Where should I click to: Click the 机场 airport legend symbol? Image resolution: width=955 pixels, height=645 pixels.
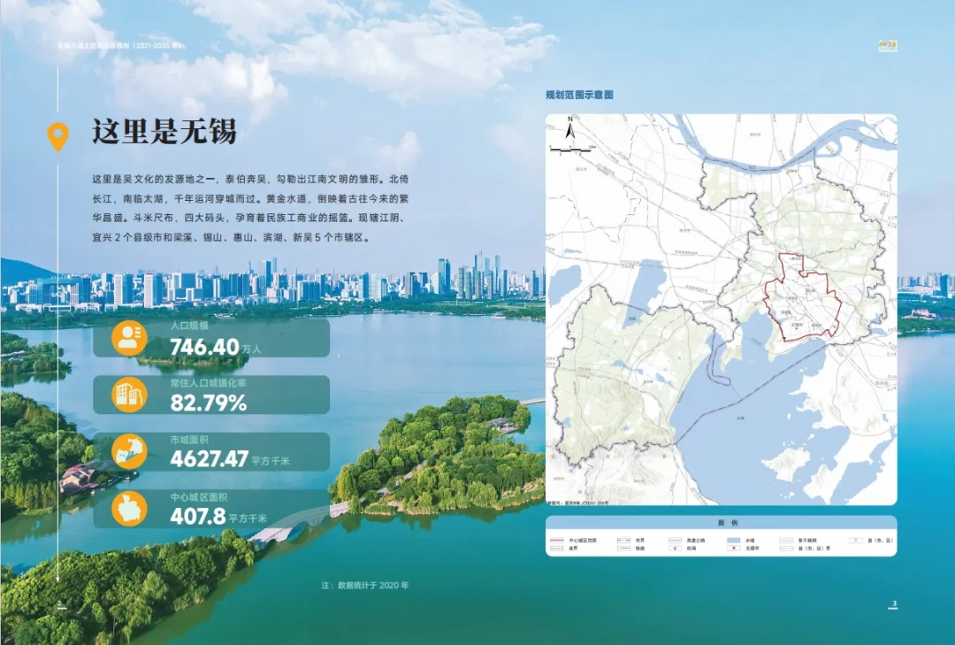coord(675,548)
